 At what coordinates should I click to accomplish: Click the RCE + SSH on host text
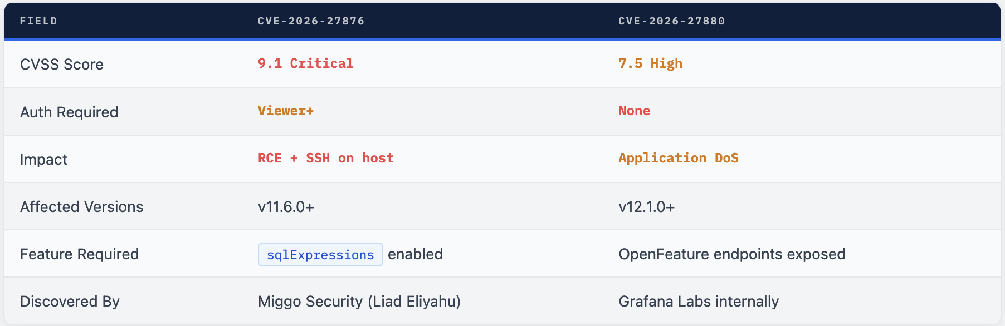[x=325, y=158]
